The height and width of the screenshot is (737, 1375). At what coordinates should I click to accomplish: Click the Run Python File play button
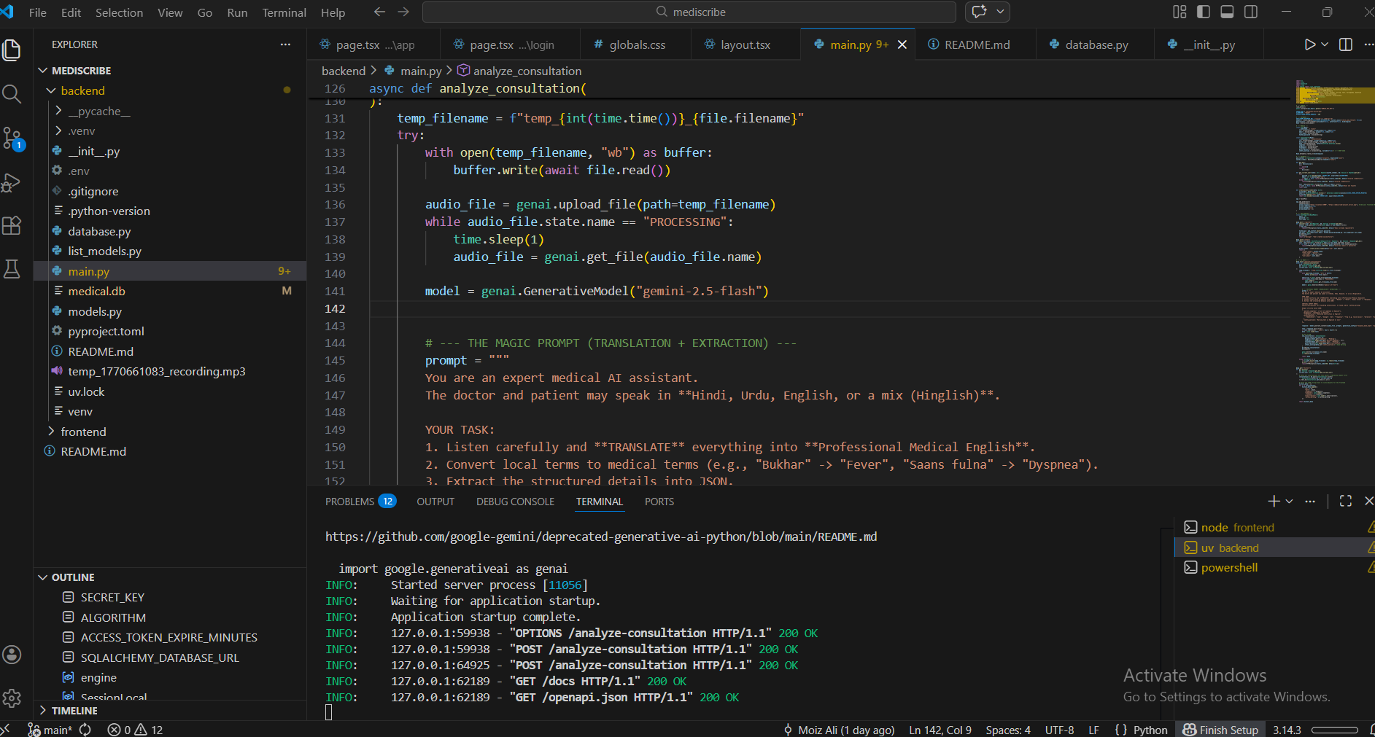coord(1310,44)
